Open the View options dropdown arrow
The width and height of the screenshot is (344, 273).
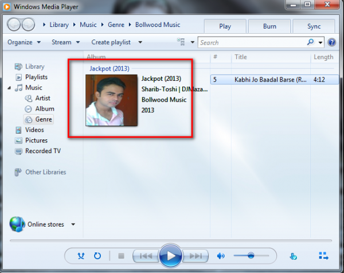tap(193, 42)
